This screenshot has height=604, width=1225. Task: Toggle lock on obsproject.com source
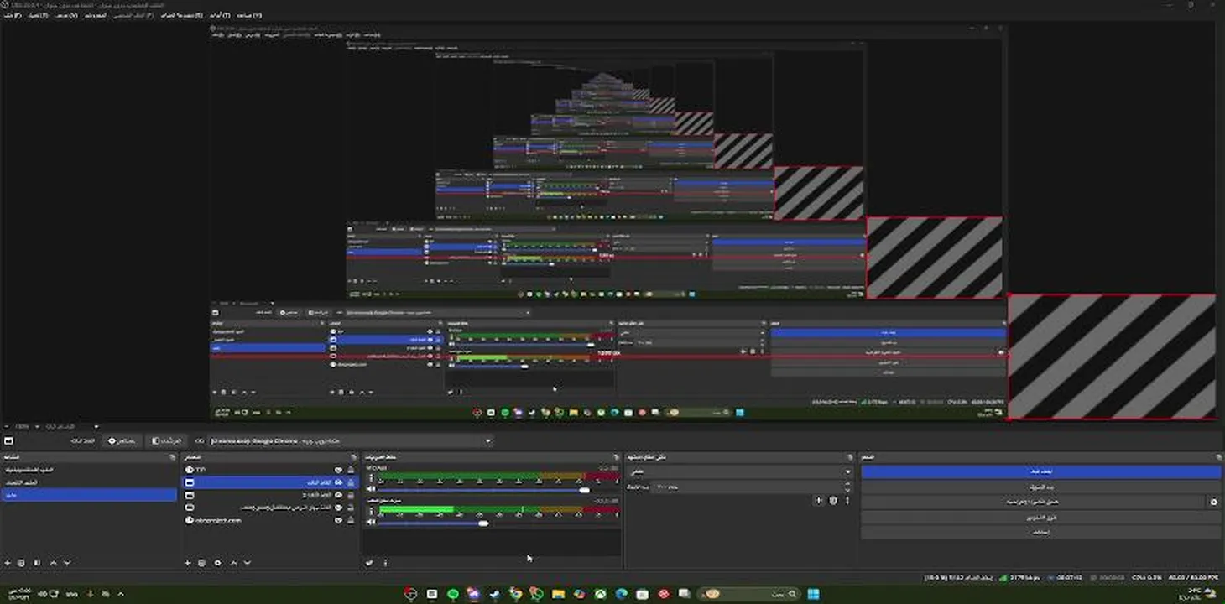pos(351,520)
